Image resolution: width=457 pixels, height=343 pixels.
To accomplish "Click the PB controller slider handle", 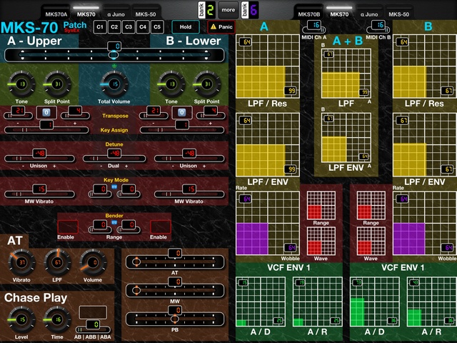I will [175, 319].
